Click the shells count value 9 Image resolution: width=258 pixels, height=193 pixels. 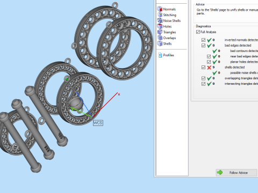click(x=213, y=68)
